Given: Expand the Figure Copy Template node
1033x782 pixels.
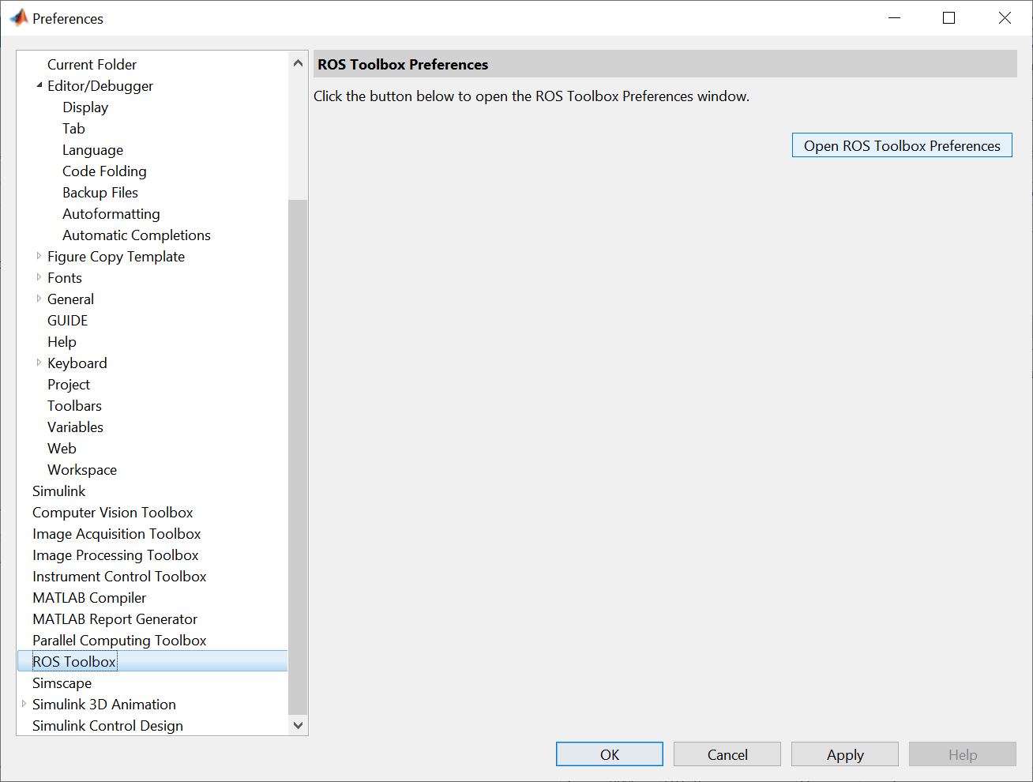Looking at the screenshot, I should pyautogui.click(x=39, y=256).
